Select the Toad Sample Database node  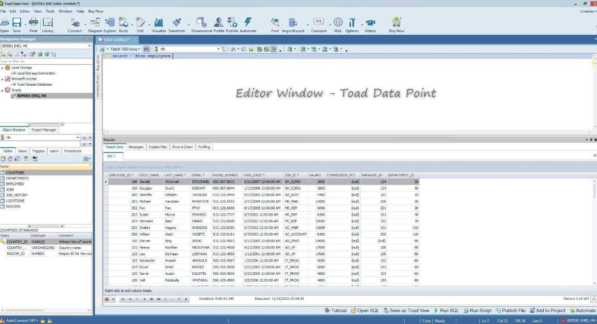(34, 84)
